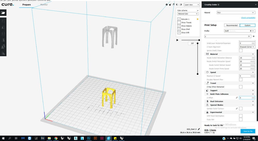This screenshot has width=258, height=141.
Task: Click Nozzle Switch Retraction Distance field
Action: pyautogui.click(x=247, y=58)
